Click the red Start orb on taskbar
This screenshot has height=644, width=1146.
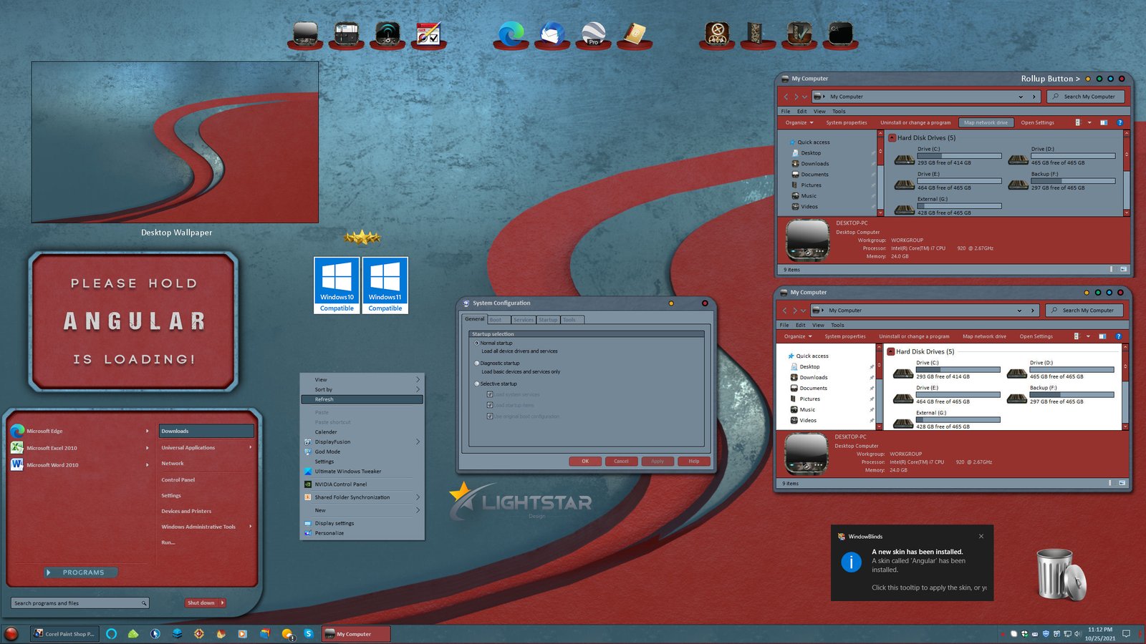coord(11,633)
